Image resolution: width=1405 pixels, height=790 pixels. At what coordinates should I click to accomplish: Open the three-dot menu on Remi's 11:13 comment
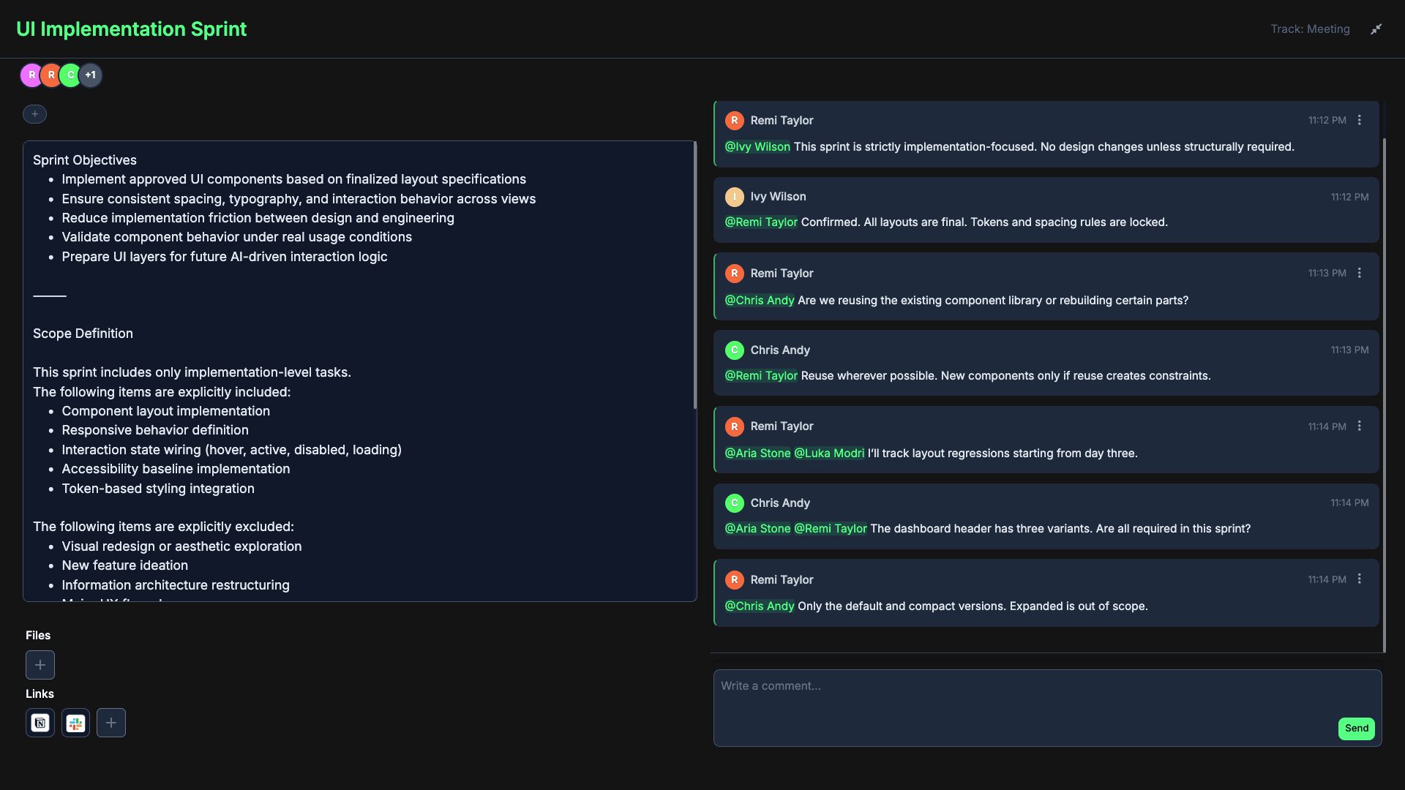[x=1360, y=273]
